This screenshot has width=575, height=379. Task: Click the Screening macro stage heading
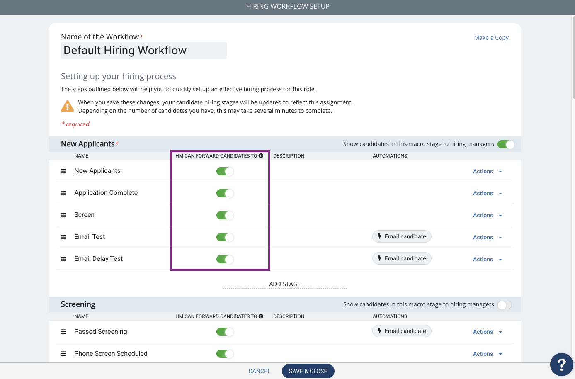click(x=78, y=304)
